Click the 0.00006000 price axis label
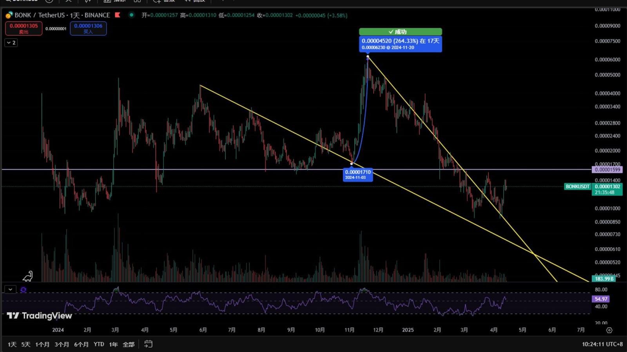 607,59
